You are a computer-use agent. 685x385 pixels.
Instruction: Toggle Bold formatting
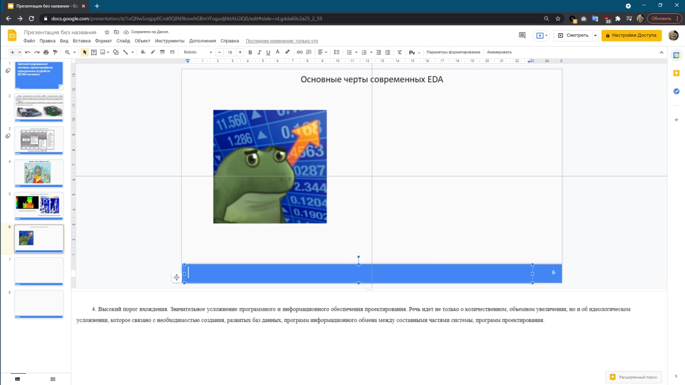250,52
